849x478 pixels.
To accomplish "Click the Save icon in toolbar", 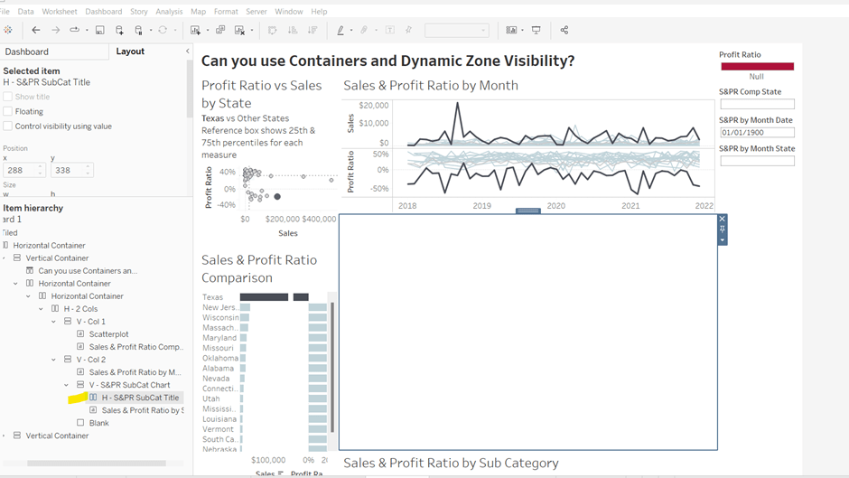I will 99,30.
